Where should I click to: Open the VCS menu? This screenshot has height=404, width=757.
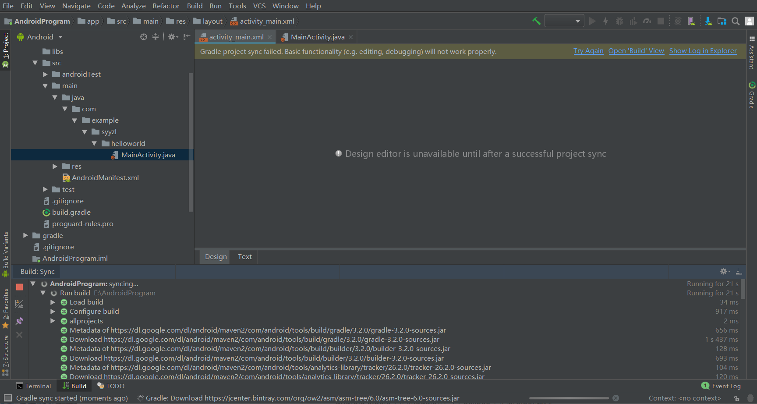(x=259, y=6)
